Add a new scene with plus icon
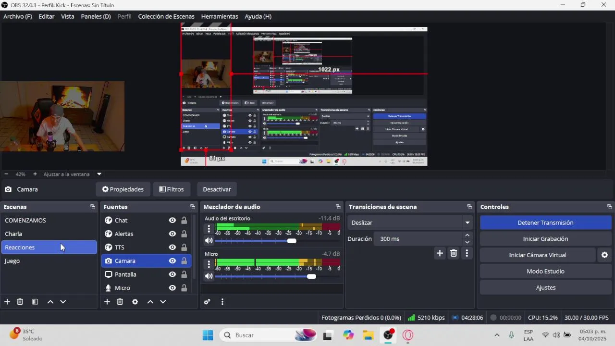Screen dimensions: 615x346 pyautogui.click(x=7, y=302)
